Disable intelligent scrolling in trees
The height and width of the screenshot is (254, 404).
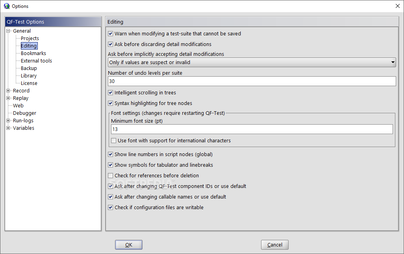click(x=111, y=93)
